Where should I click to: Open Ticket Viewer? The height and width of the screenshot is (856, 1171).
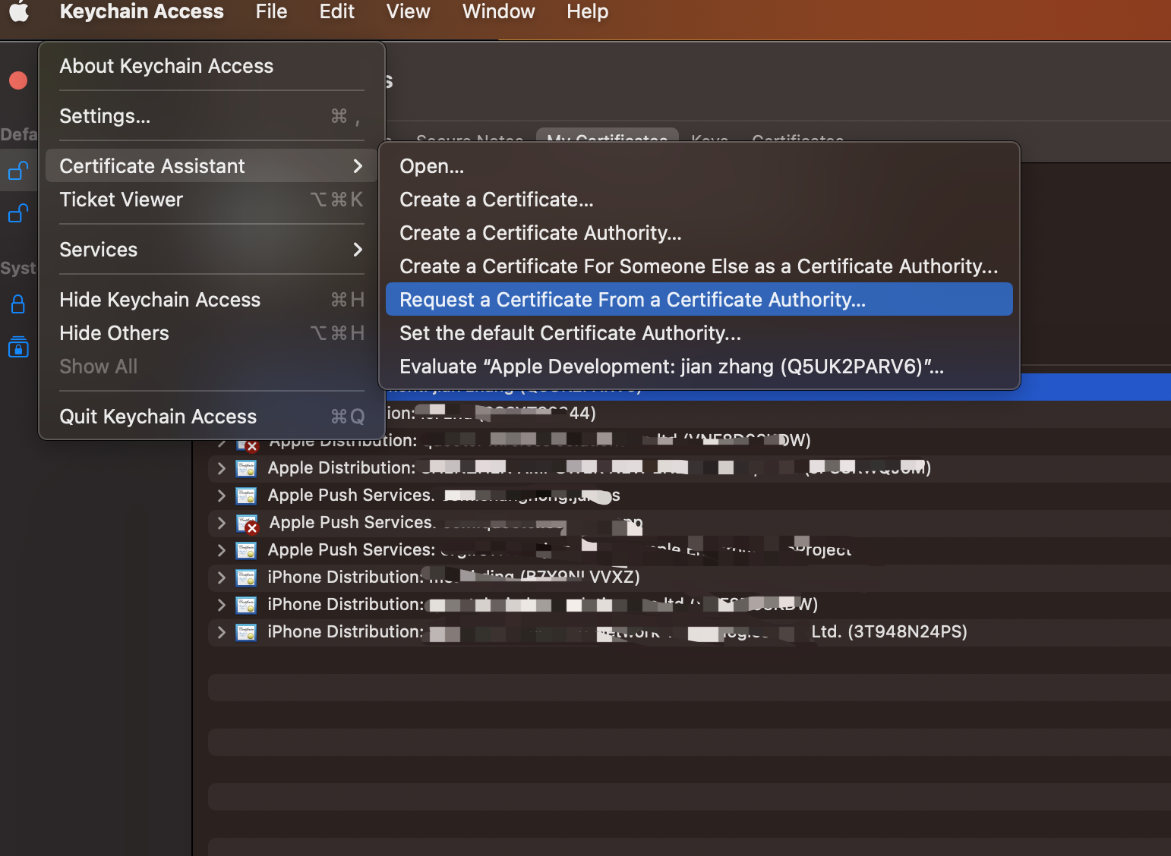coord(212,200)
